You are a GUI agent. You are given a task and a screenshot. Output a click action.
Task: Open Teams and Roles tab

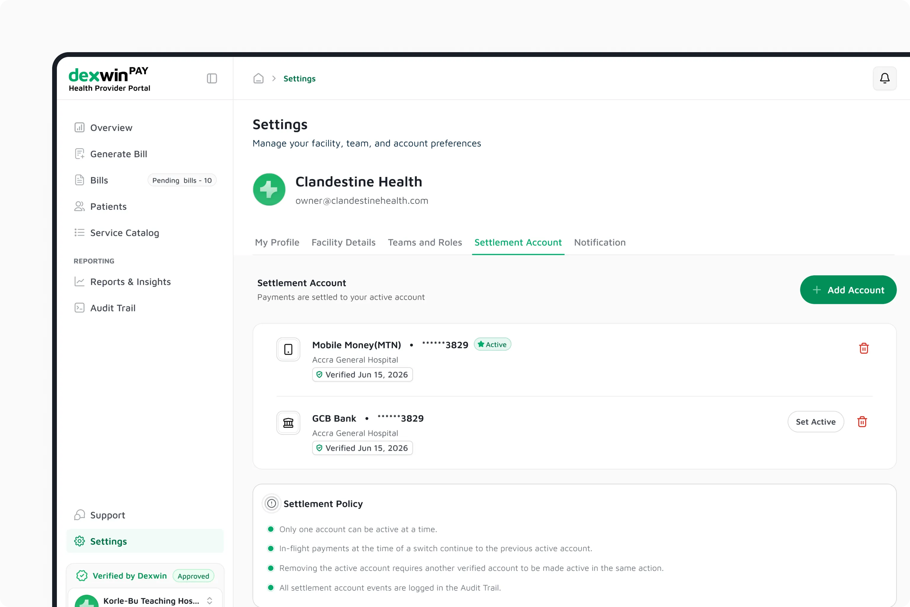pos(425,242)
